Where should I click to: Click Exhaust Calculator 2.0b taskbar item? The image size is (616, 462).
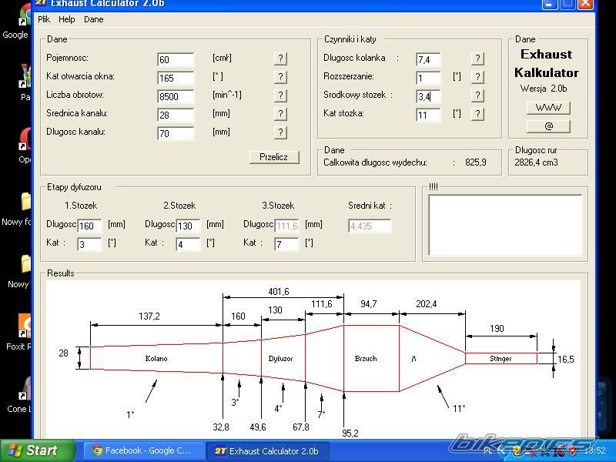click(x=268, y=450)
